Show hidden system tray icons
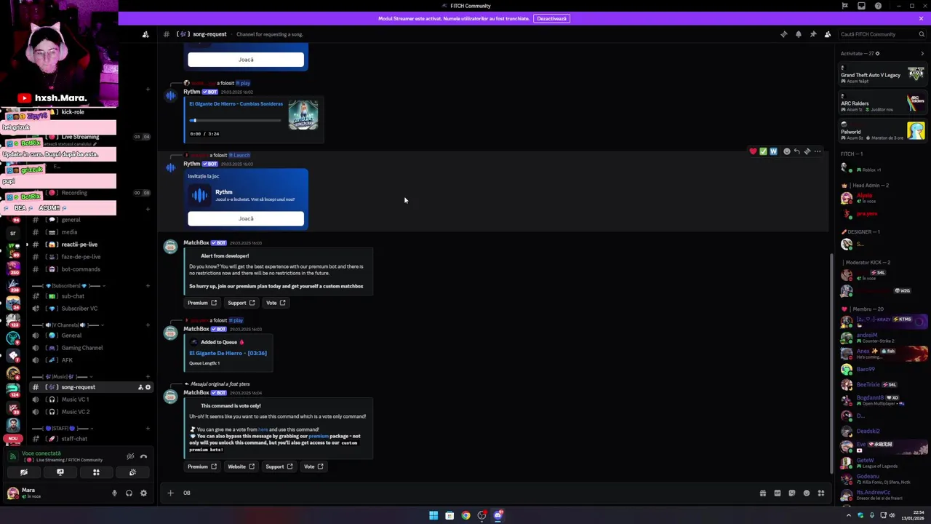This screenshot has height=524, width=931. click(848, 515)
